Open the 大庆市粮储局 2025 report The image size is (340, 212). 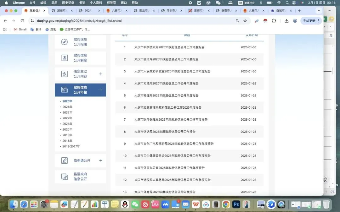point(166,95)
